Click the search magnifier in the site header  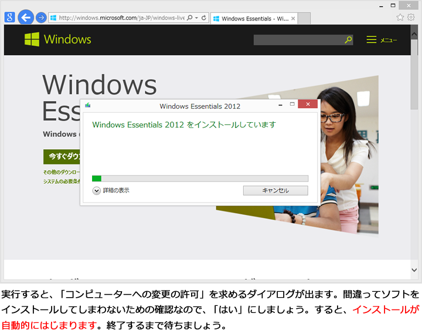tap(348, 40)
